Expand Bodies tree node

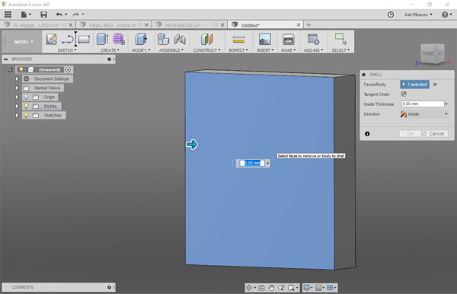(17, 106)
